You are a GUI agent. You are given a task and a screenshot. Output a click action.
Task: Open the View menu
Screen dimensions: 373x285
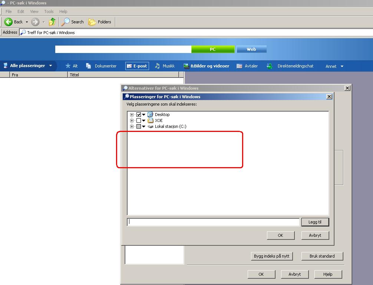(34, 11)
